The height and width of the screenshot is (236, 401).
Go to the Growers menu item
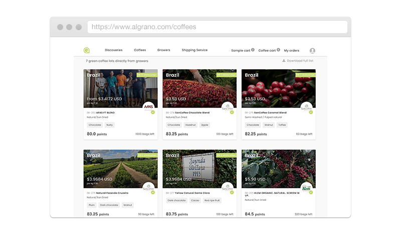pos(164,50)
